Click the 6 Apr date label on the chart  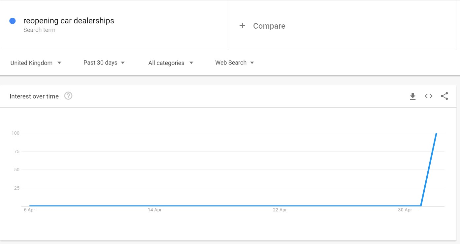click(x=29, y=209)
